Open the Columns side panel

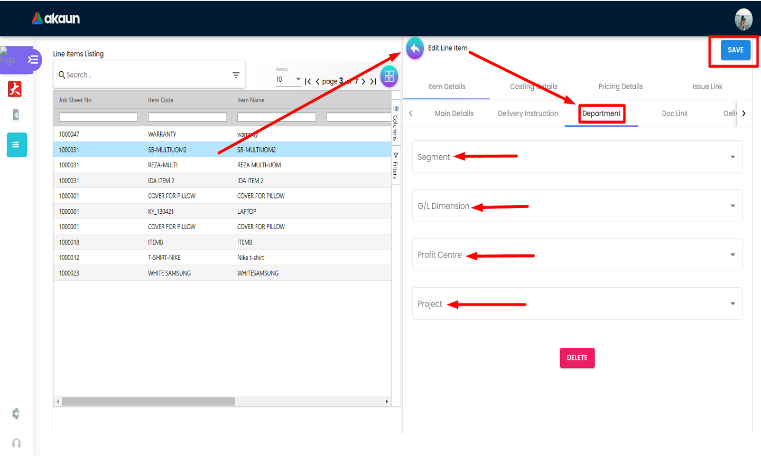click(x=395, y=123)
